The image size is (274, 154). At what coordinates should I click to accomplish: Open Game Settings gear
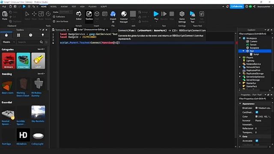click(182, 14)
